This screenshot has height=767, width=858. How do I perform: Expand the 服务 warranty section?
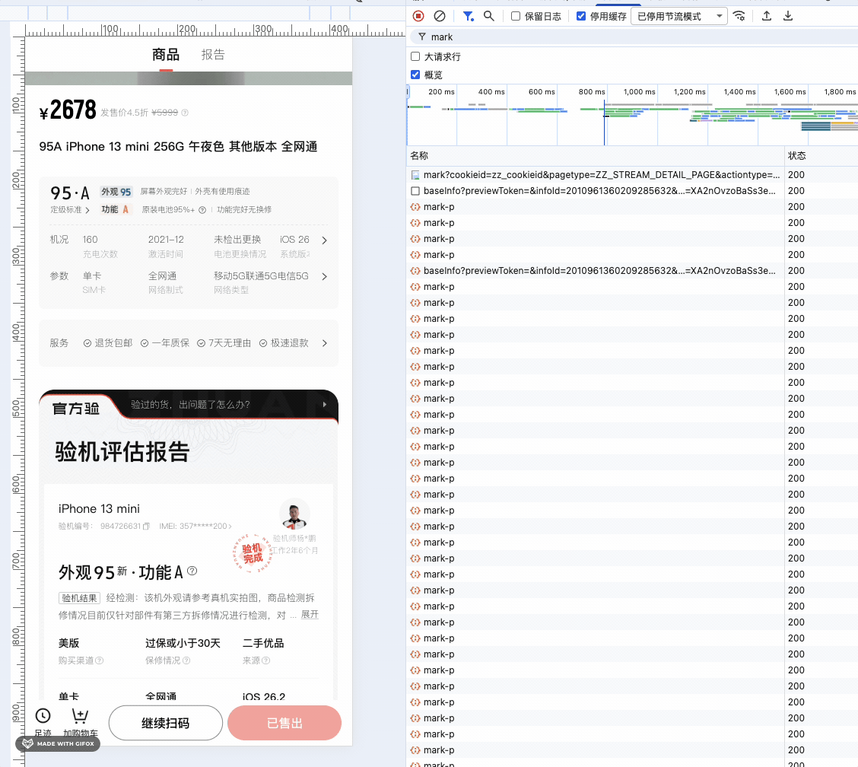click(x=324, y=342)
